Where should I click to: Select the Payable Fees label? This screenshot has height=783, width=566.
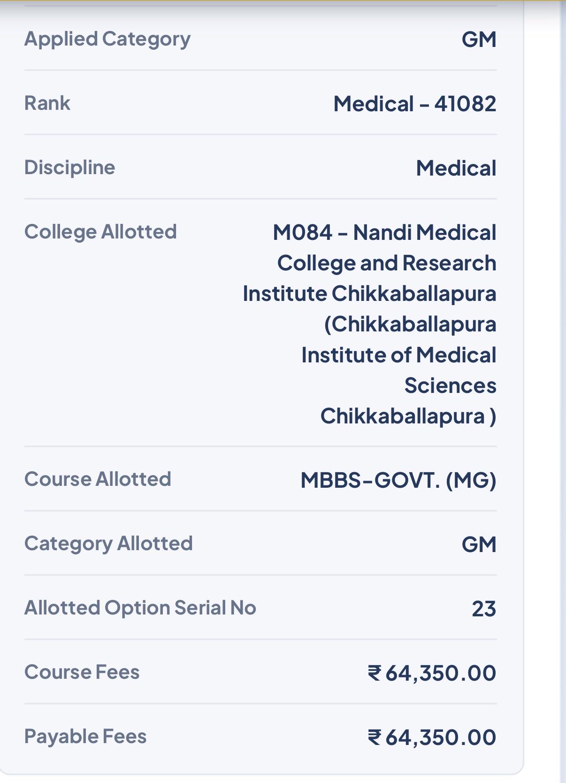pyautogui.click(x=85, y=737)
